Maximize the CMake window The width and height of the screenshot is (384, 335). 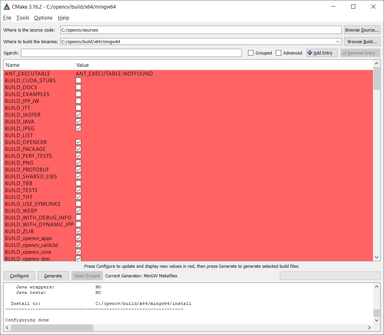pyautogui.click(x=353, y=7)
